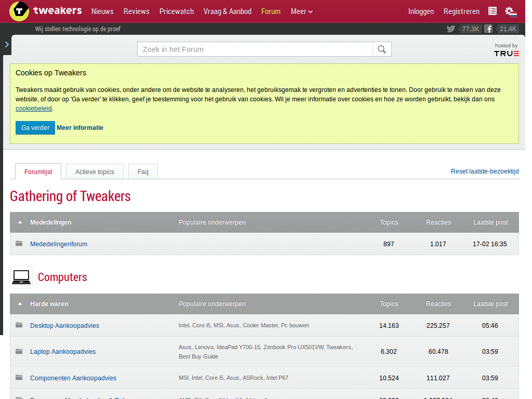Expand the left sidebar chevron

point(7,45)
